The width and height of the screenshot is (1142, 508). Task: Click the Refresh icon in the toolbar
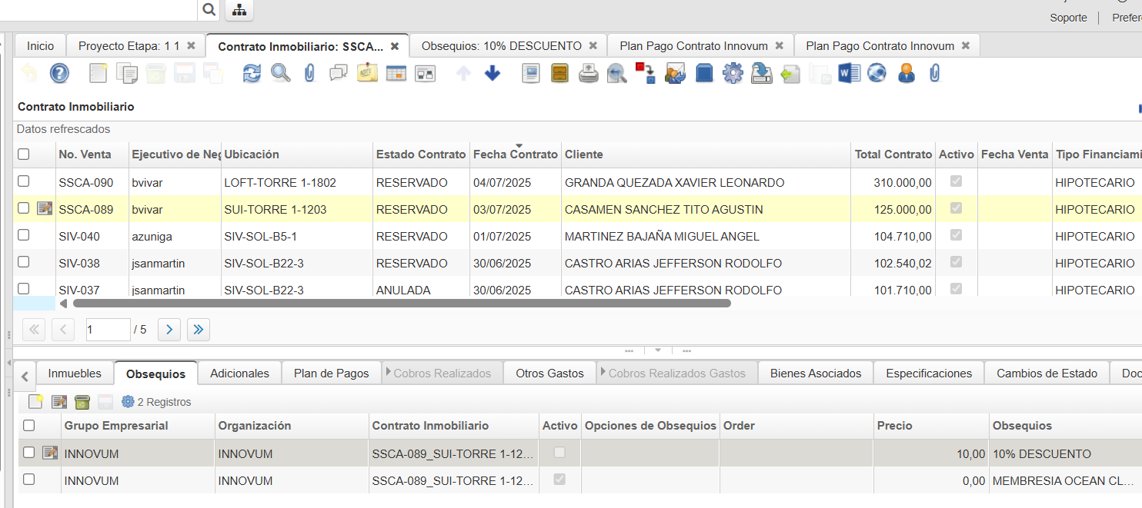point(252,74)
